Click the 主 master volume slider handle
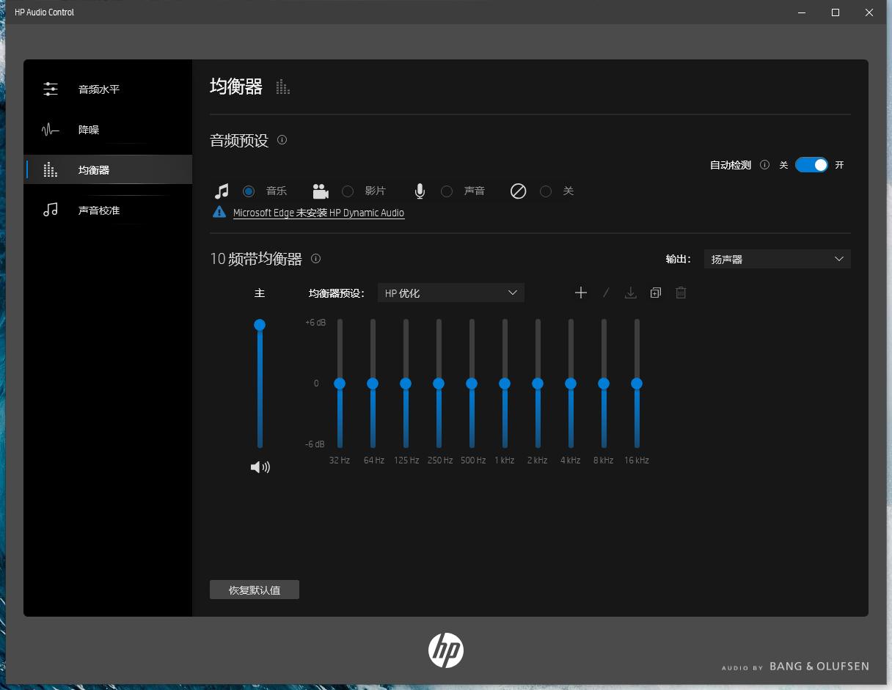Image resolution: width=892 pixels, height=690 pixels. tap(260, 324)
